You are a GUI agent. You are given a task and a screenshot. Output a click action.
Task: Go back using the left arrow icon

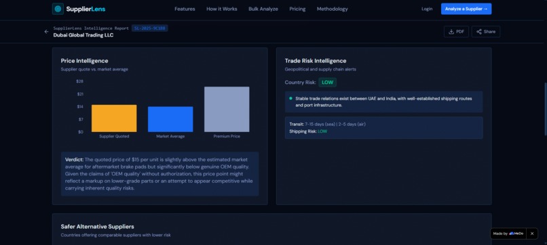46,32
